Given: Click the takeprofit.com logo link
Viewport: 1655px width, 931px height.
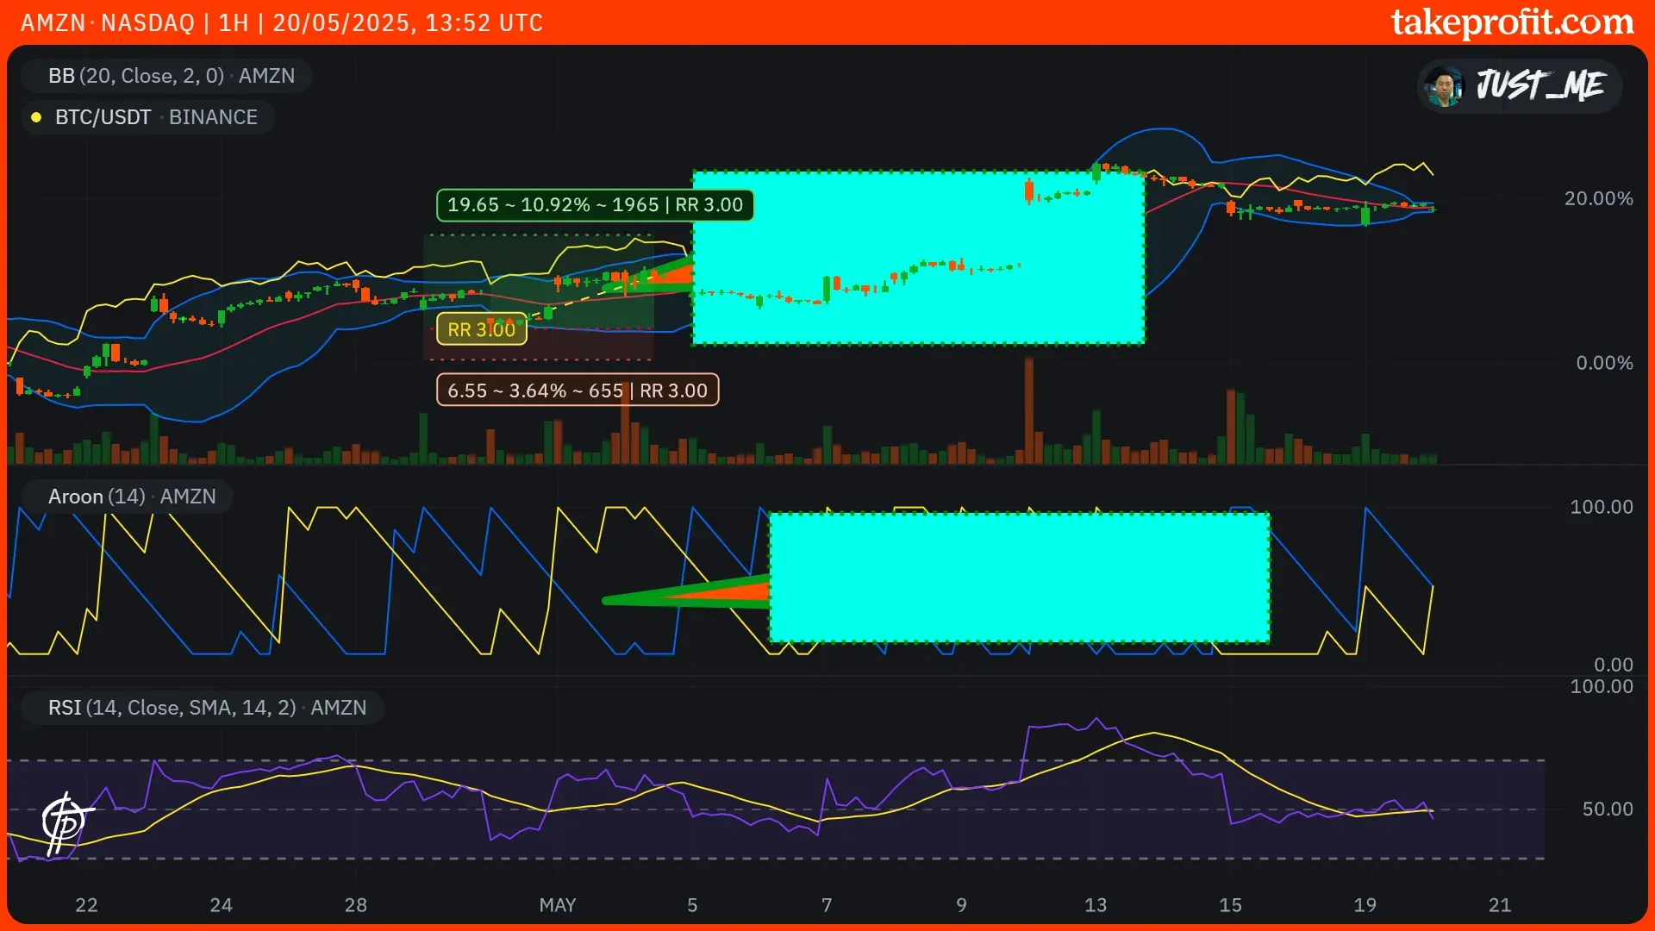Looking at the screenshot, I should [1512, 22].
